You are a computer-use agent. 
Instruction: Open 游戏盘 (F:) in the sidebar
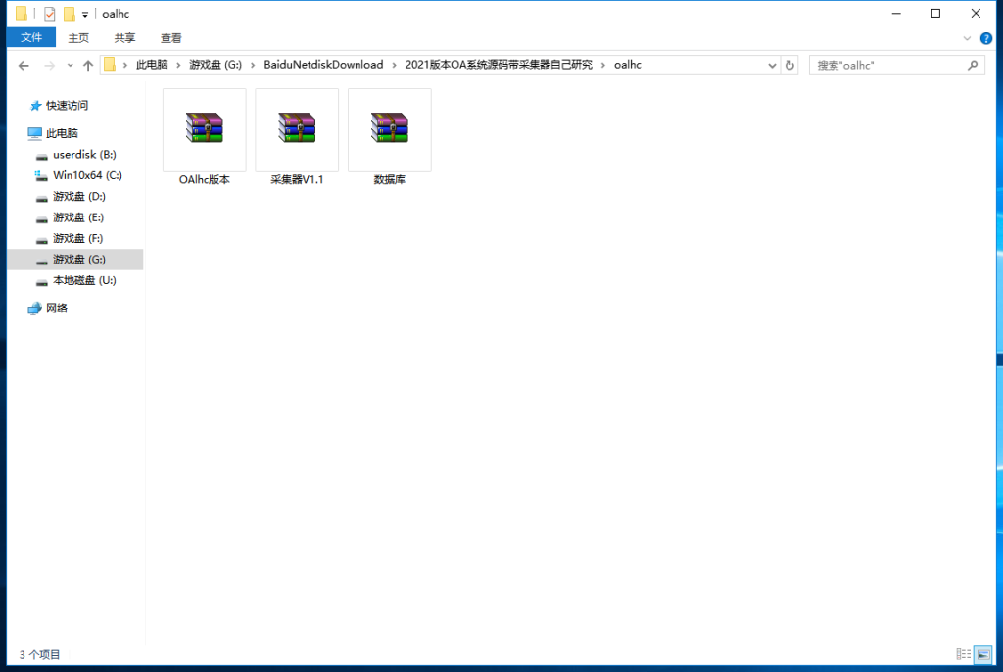[78, 239]
